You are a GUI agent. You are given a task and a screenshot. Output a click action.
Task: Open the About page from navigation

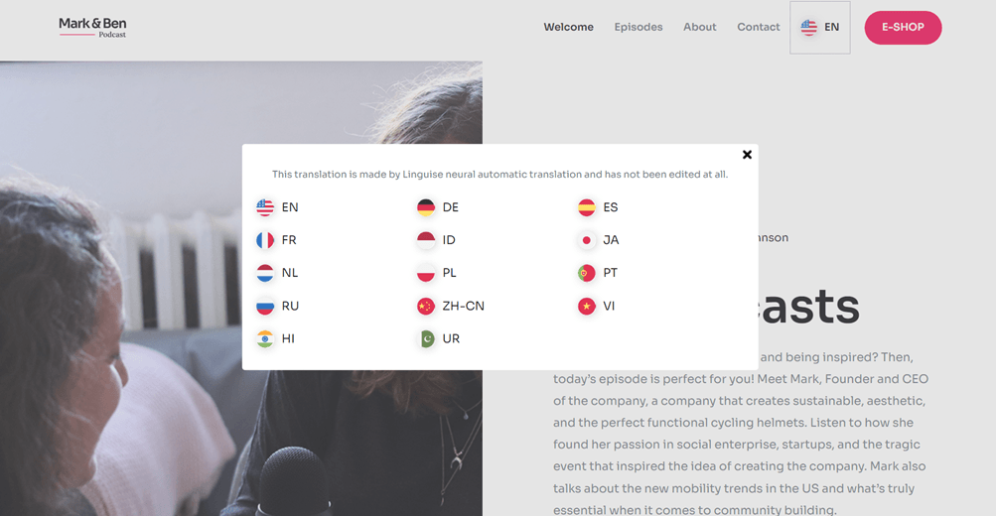click(699, 28)
